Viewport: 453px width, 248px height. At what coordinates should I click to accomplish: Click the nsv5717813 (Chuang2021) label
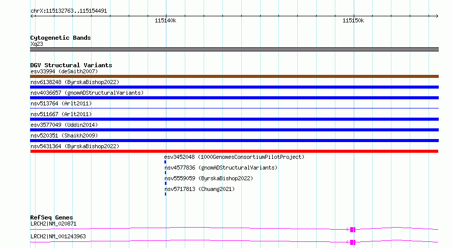click(200, 189)
